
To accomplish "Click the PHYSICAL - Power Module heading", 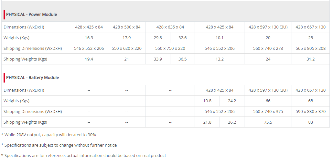I will tap(32, 15).
